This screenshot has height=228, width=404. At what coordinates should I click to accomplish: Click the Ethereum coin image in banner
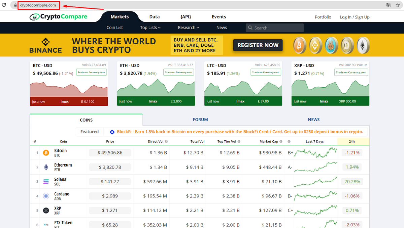[363, 45]
